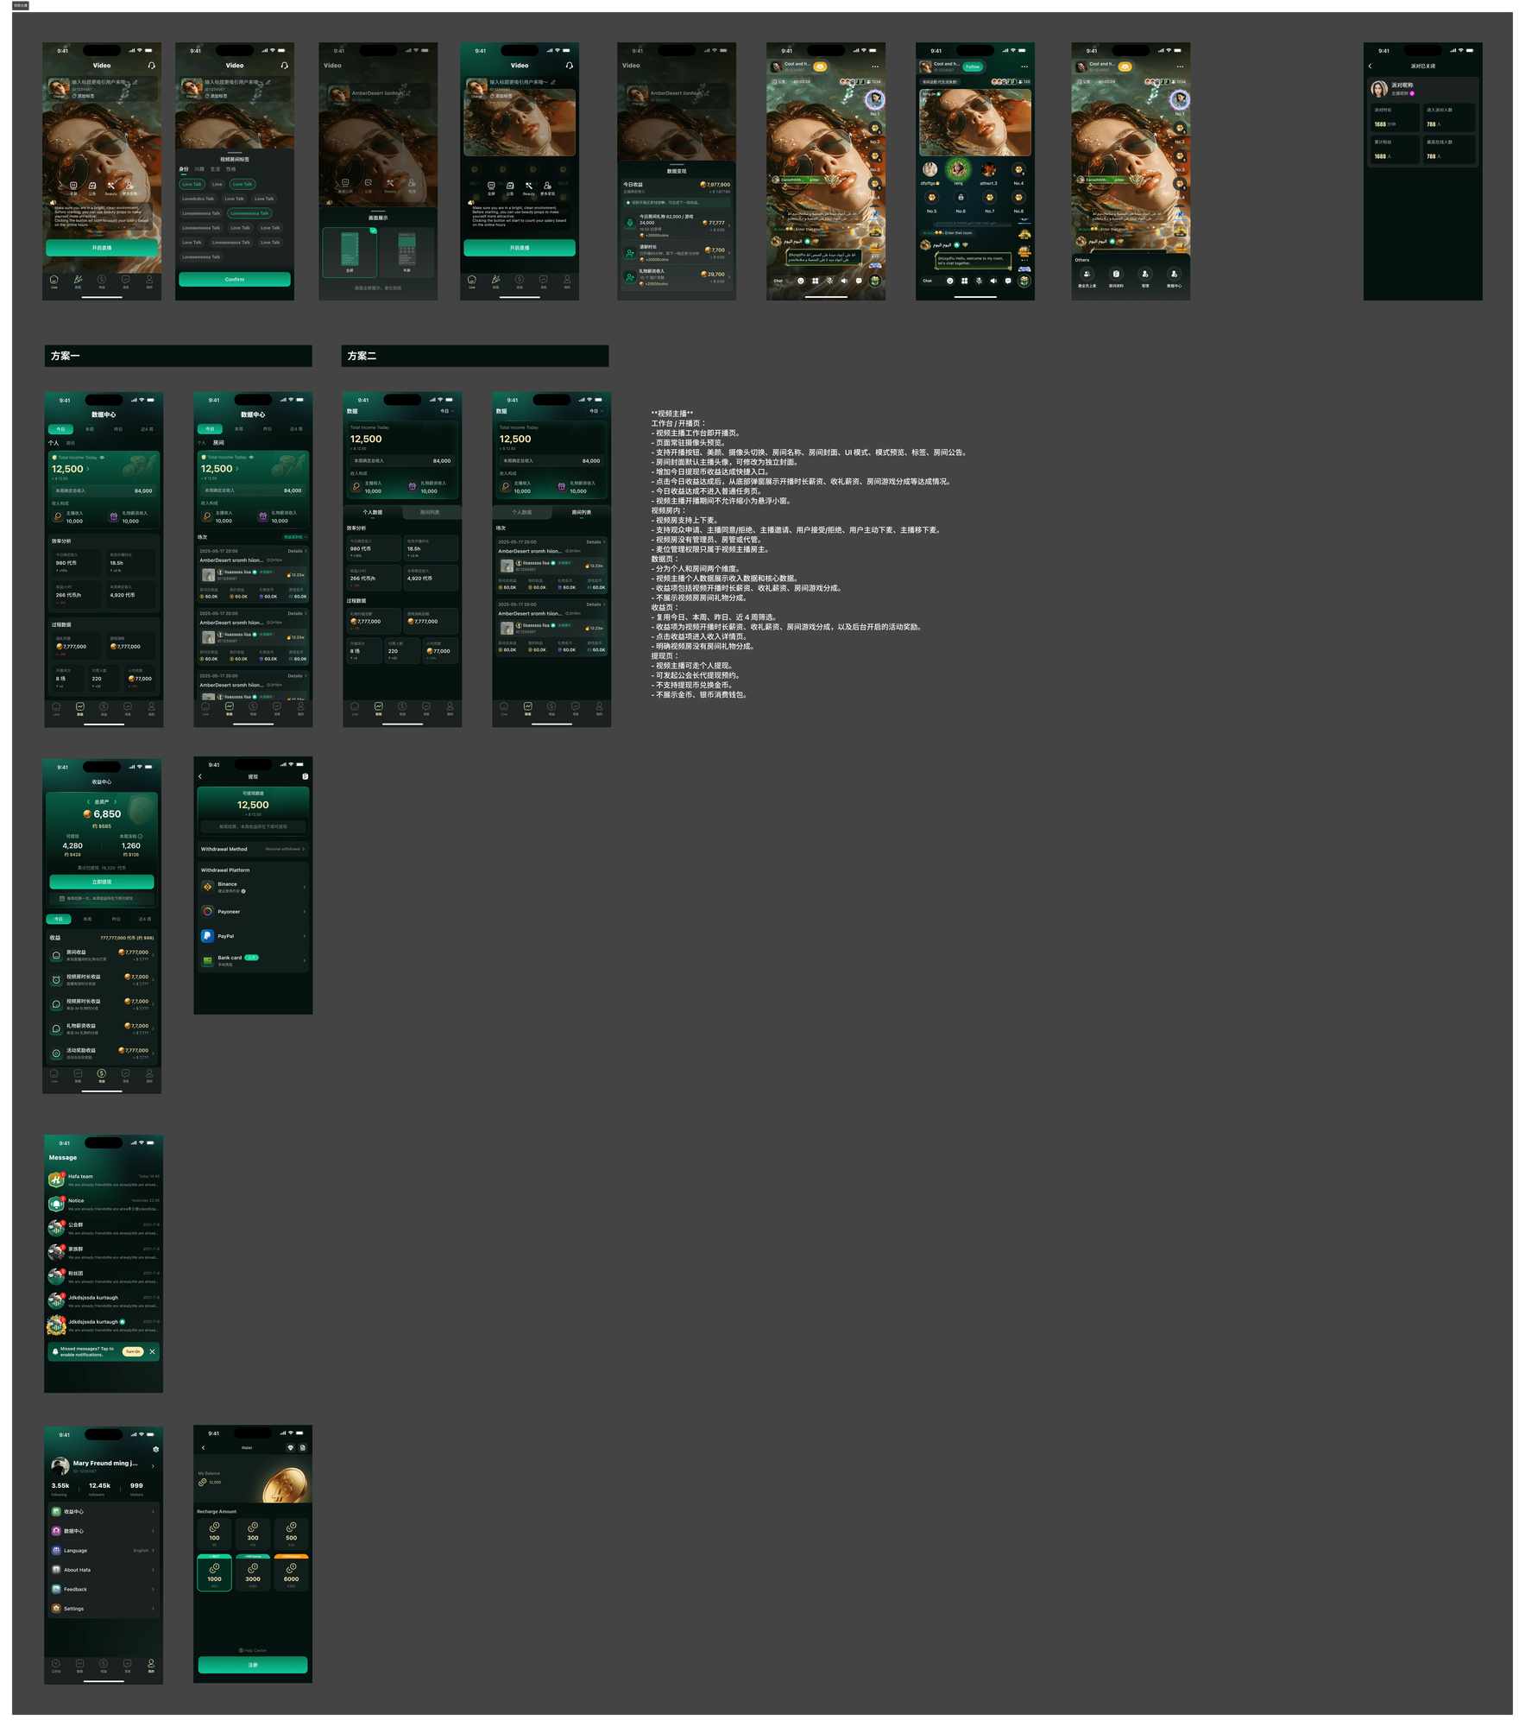The width and height of the screenshot is (1525, 1727).
Task: Toggle the tag labeled only Love
Action: 217,184
